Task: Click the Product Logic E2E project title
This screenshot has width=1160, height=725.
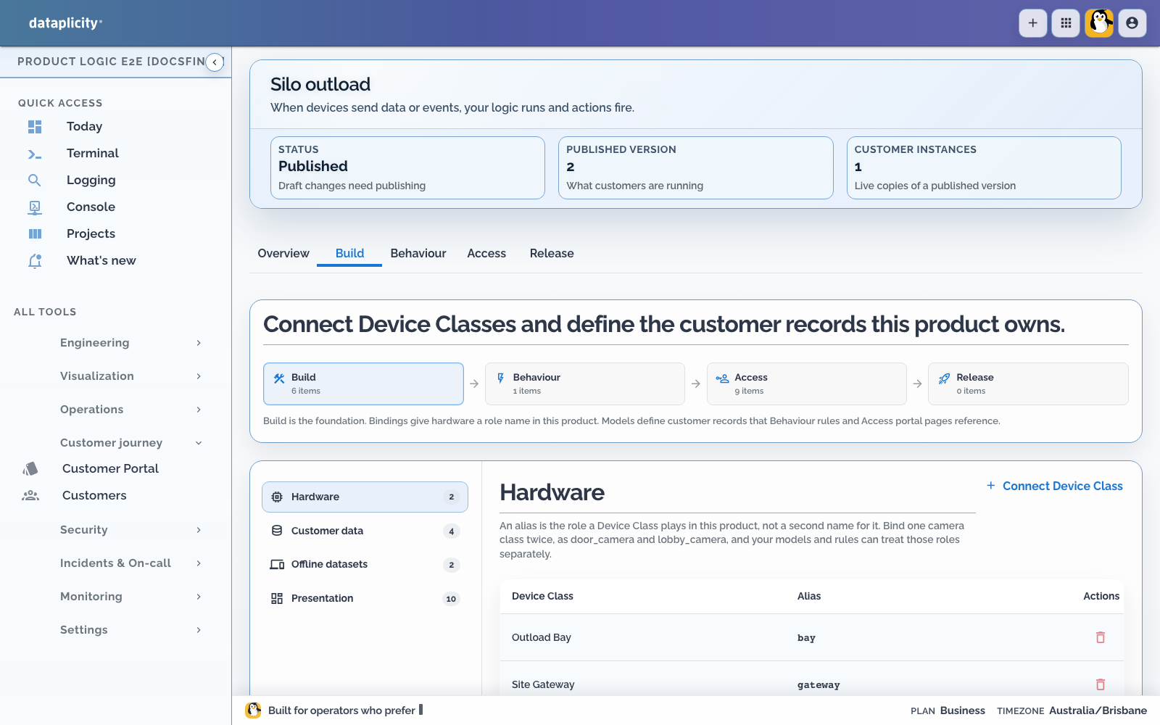Action: [x=111, y=62]
